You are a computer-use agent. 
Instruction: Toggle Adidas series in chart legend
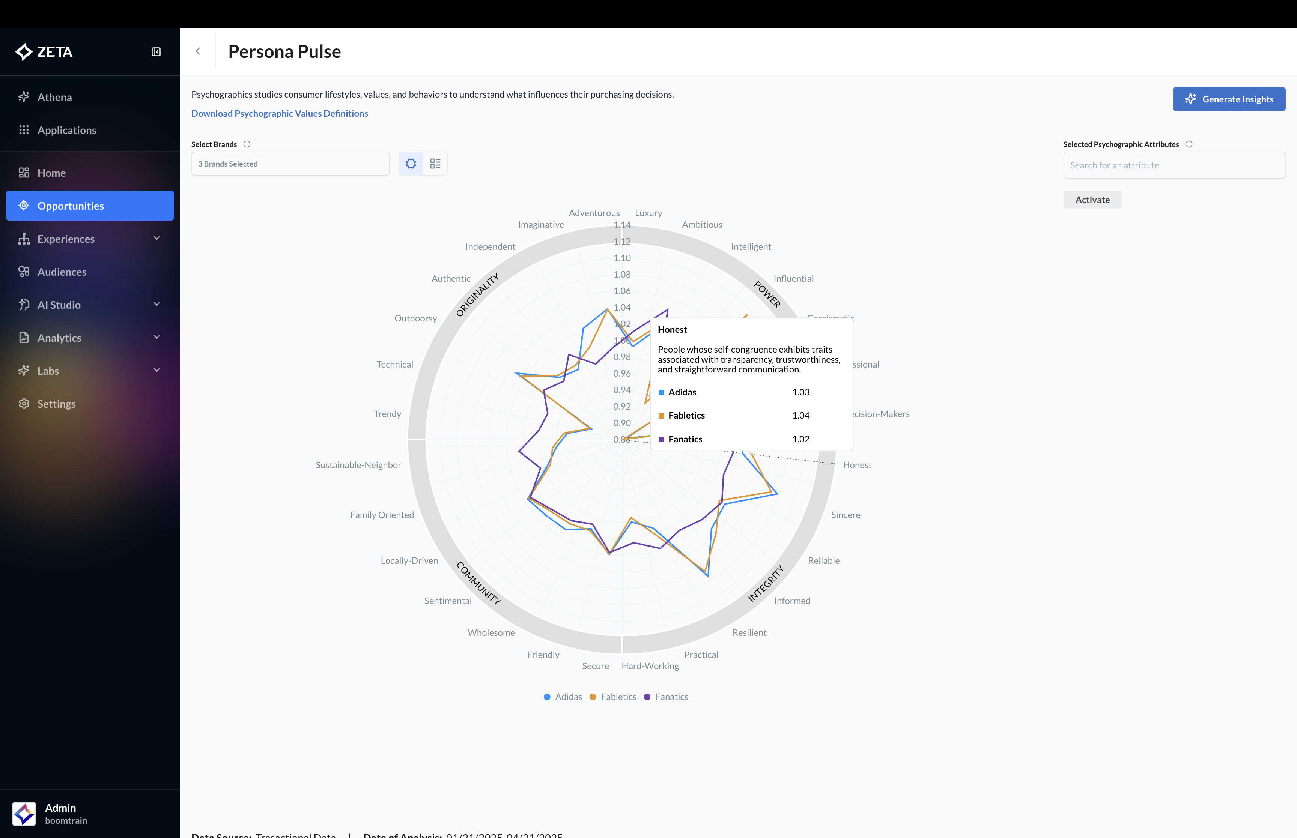pos(563,697)
